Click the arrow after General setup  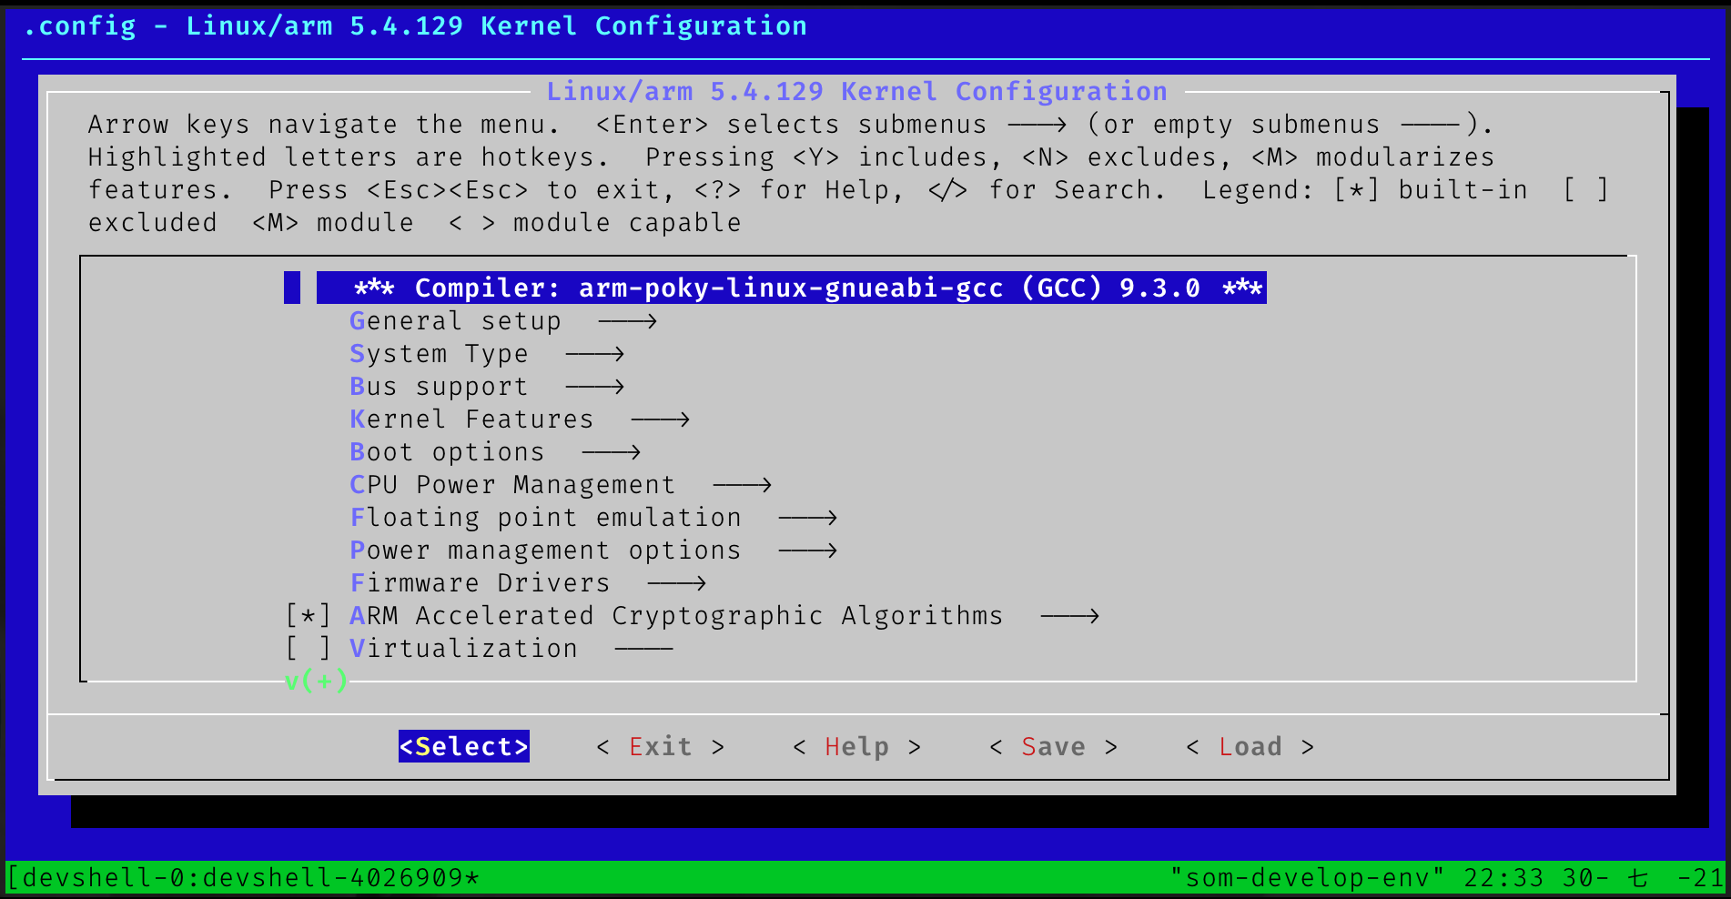pyautogui.click(x=628, y=321)
